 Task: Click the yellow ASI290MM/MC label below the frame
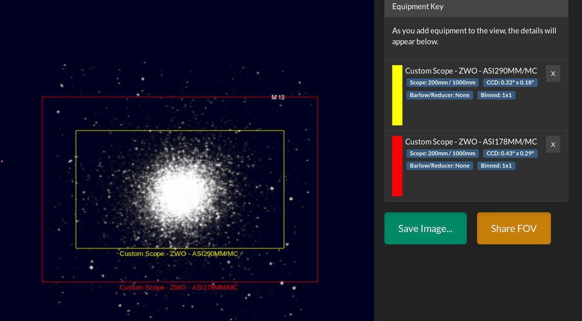179,254
